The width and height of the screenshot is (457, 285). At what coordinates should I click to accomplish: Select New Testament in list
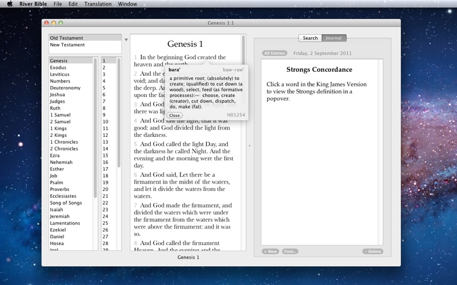tap(67, 45)
